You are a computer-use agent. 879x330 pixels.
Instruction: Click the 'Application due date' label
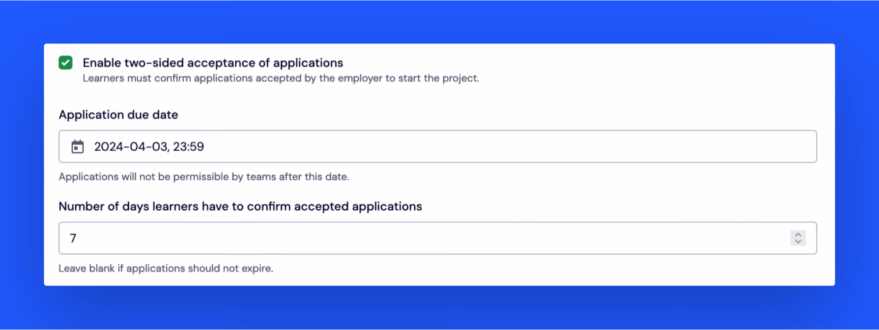point(118,115)
